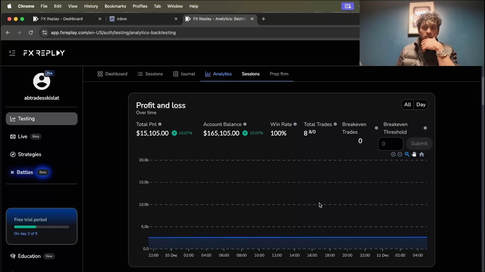485x272 pixels.
Task: Click the Breakeven Threshold info icon
Action: pos(425,128)
